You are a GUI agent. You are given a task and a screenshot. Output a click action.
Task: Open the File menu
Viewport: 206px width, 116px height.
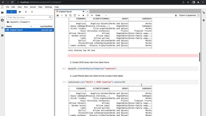[x=7, y=7]
